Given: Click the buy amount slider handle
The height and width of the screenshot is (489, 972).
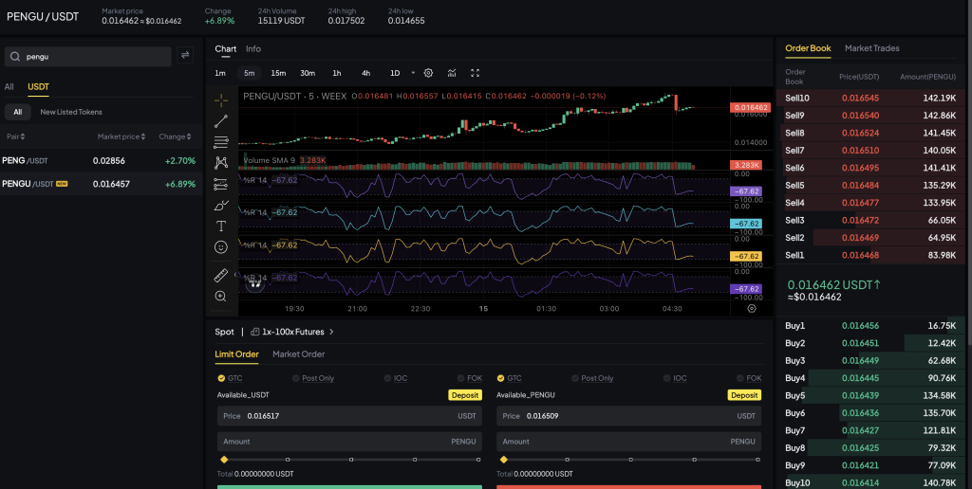Looking at the screenshot, I should tap(224, 460).
